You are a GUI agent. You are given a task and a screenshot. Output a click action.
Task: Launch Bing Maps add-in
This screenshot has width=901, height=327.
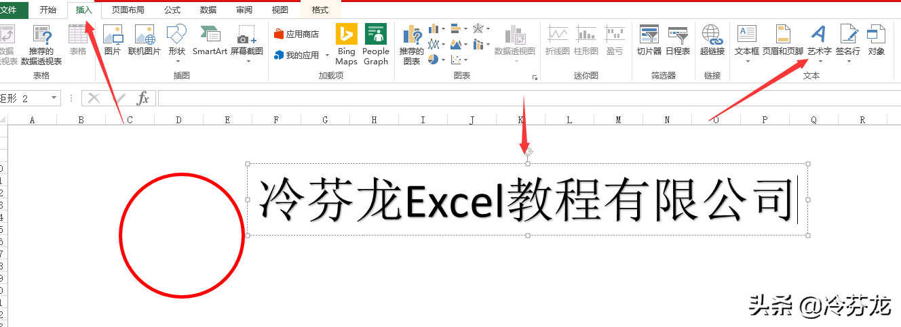click(x=346, y=45)
